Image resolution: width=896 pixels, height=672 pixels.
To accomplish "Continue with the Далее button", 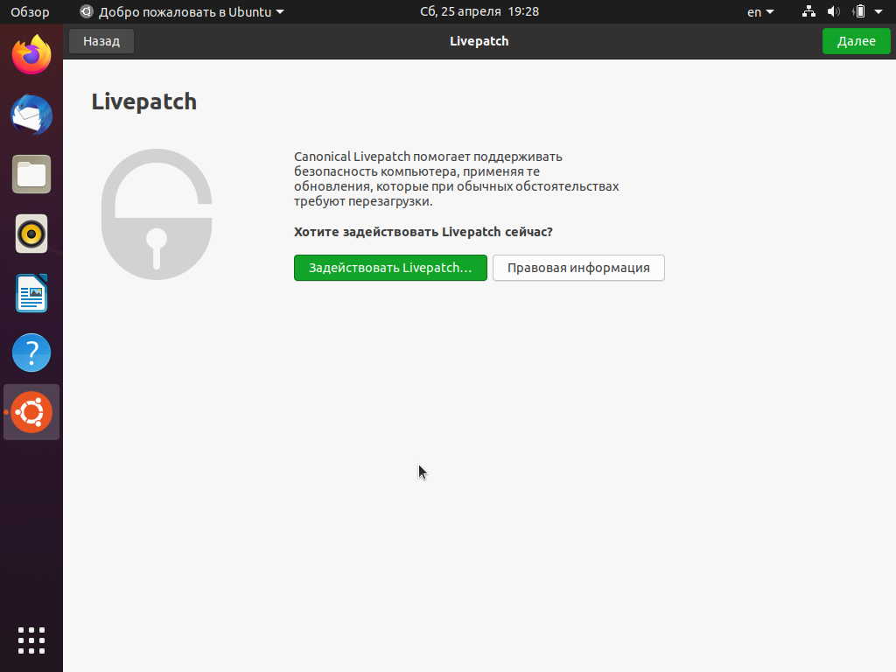I will pyautogui.click(x=856, y=41).
